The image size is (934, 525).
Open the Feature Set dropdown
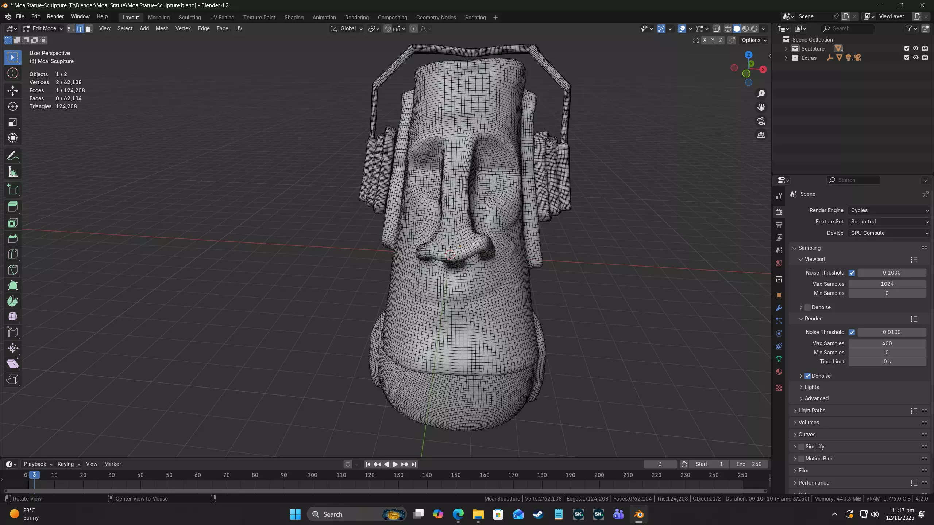(889, 222)
